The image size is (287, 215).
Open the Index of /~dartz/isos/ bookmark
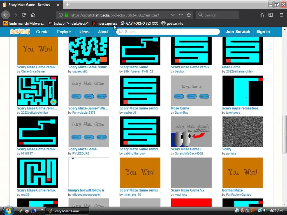[x=69, y=24]
